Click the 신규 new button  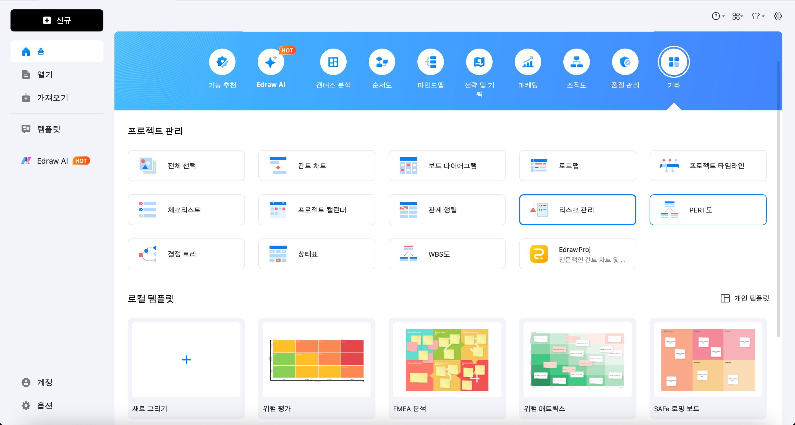click(57, 20)
